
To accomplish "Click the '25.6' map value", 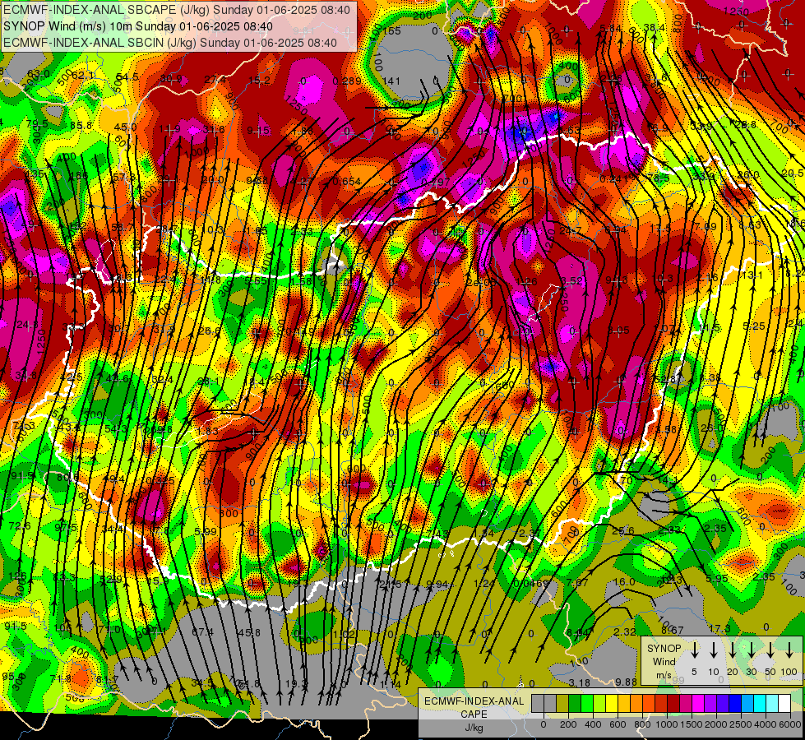I will [623, 530].
